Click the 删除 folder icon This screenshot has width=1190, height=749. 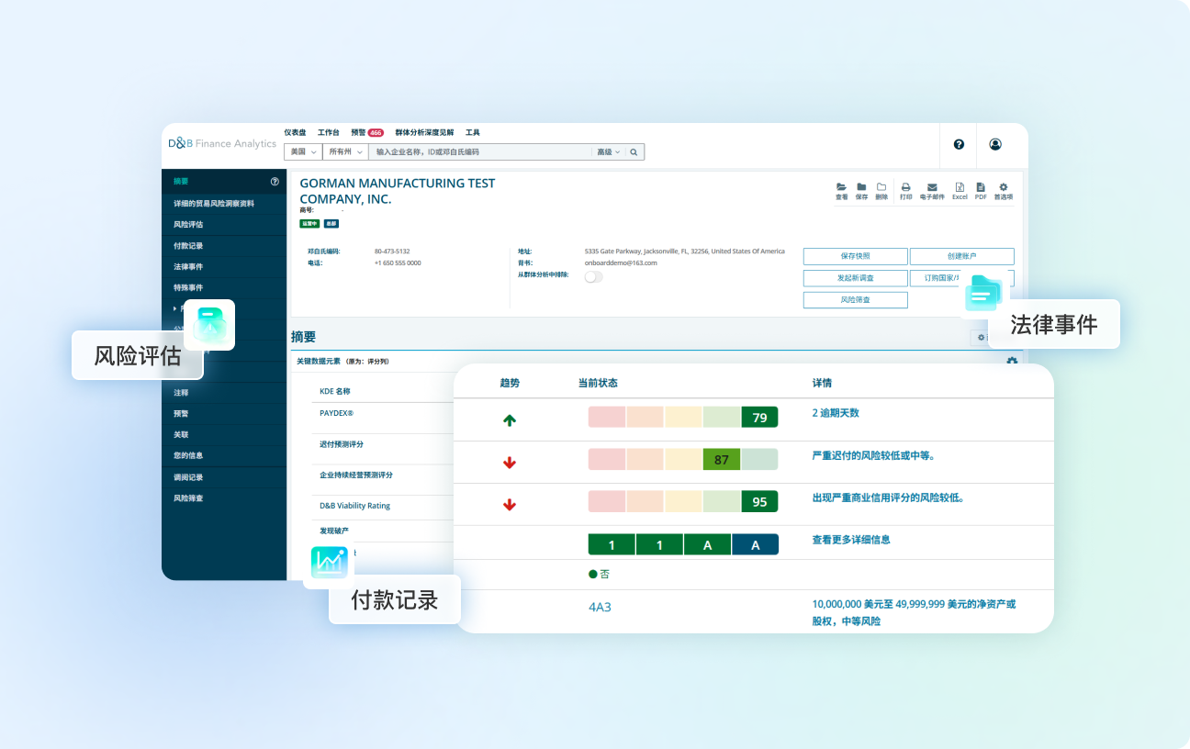[881, 187]
